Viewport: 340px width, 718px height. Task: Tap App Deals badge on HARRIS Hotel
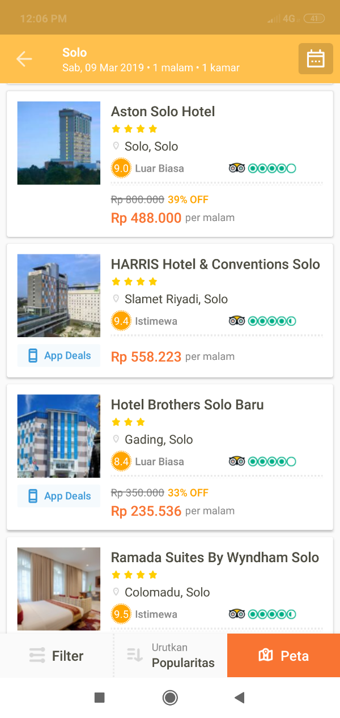[x=59, y=355]
